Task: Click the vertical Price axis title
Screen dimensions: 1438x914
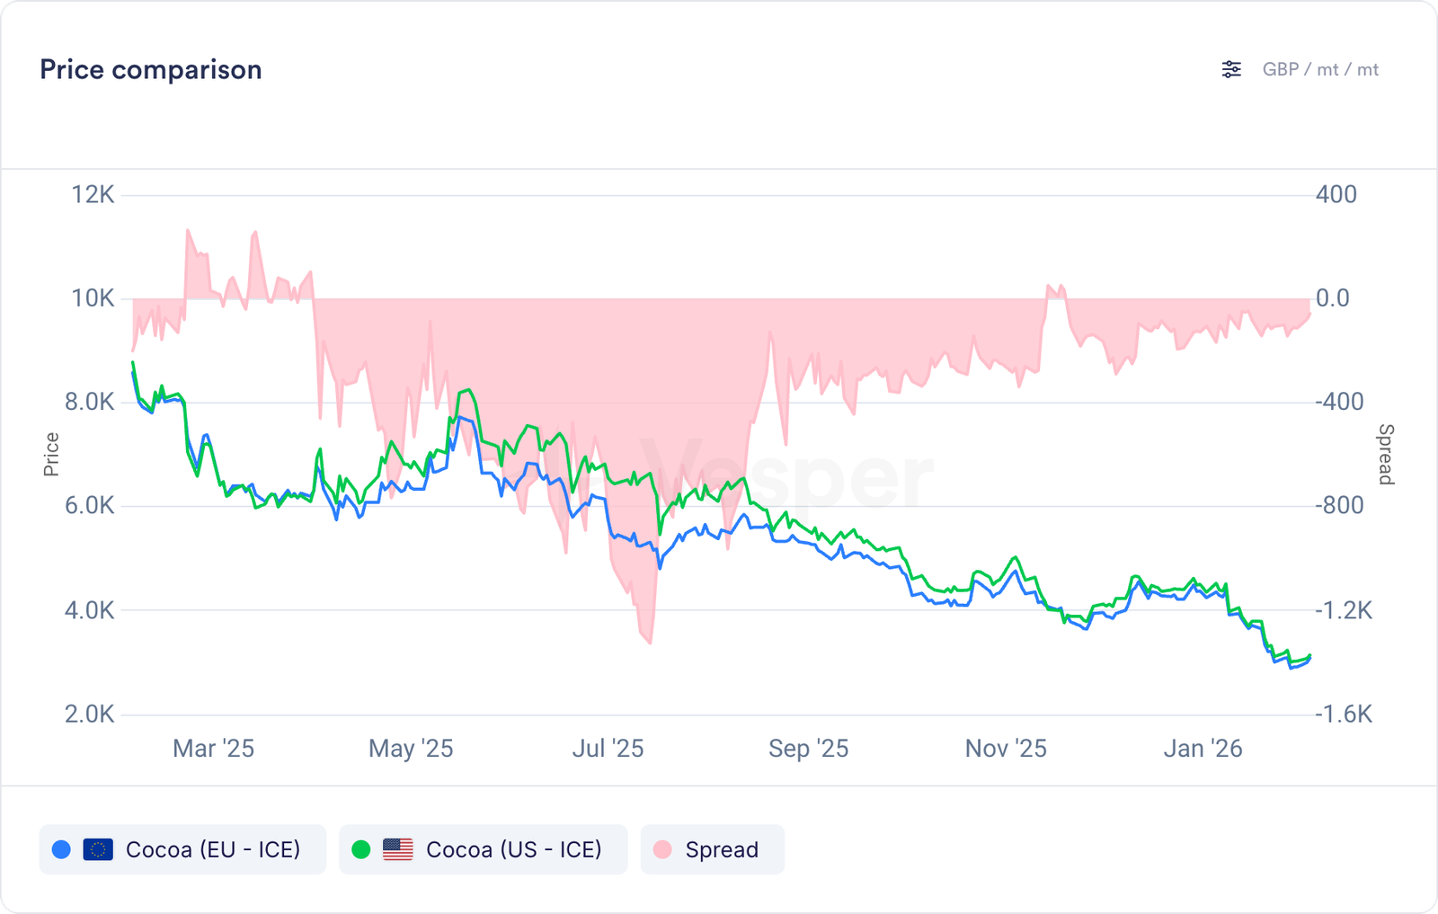Action: pos(51,454)
